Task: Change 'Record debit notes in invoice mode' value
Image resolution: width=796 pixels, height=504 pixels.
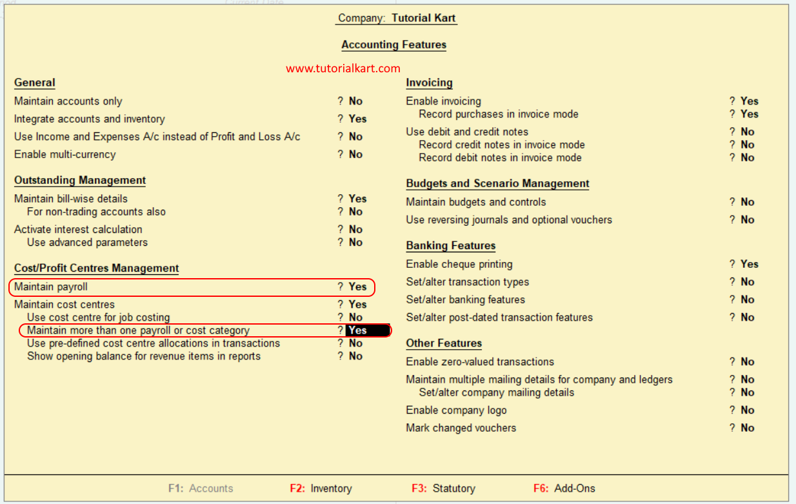Action: (748, 157)
